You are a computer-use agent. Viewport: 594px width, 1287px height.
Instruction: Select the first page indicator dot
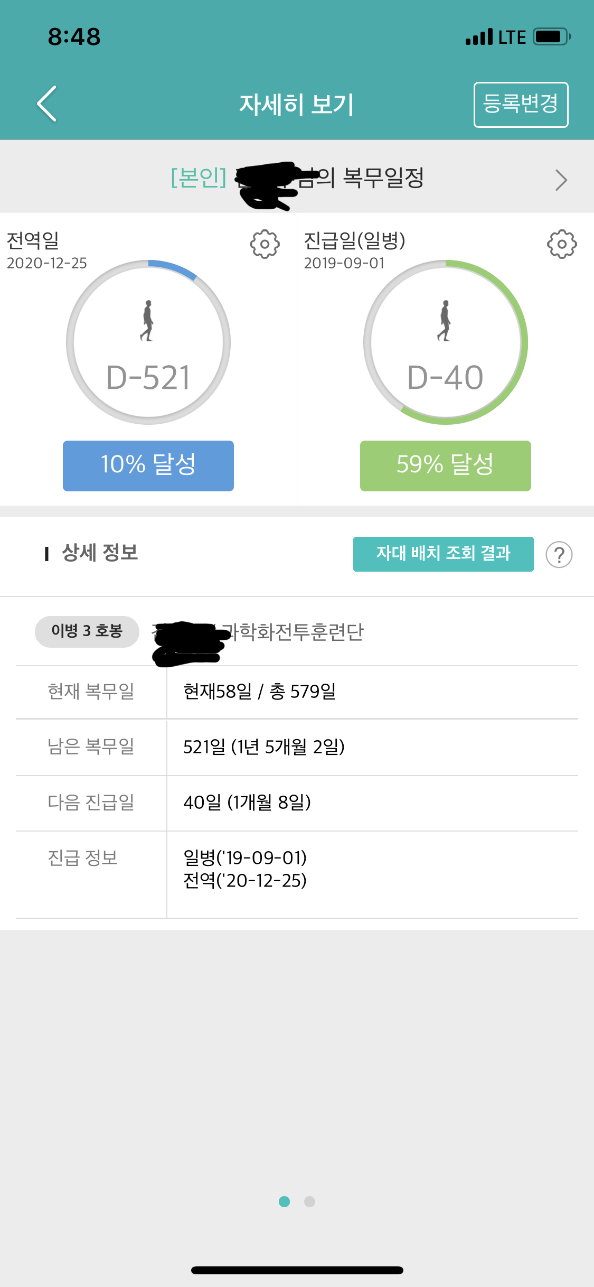pyautogui.click(x=285, y=1202)
